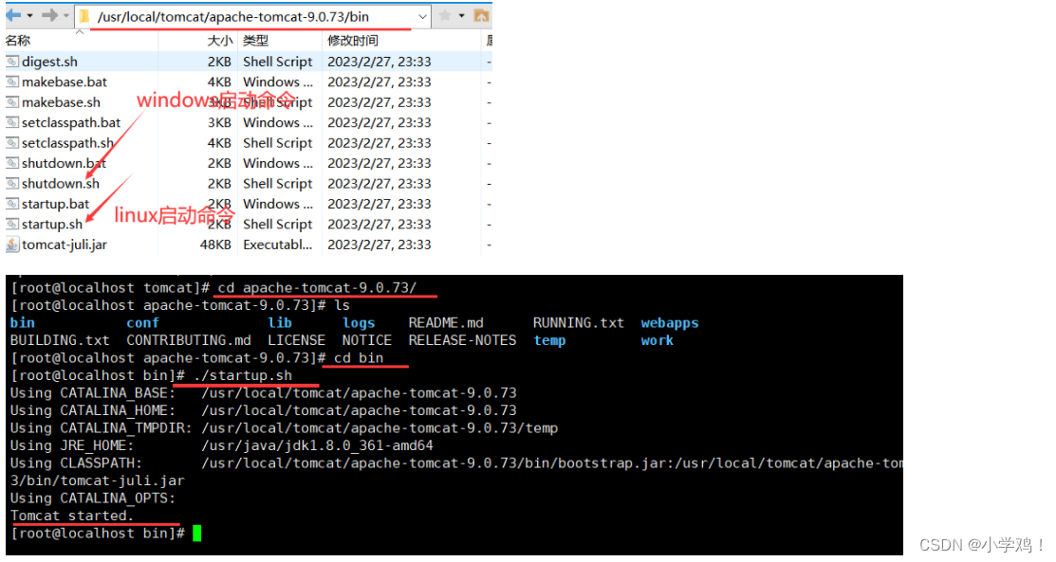This screenshot has width=1056, height=562.
Task: Click the JRE_HOME jdk1.8.0_361-amd64 path
Action: (317, 445)
